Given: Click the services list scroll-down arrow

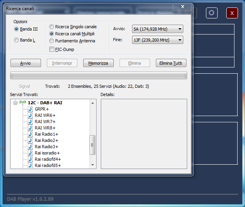Looking at the screenshot, I should click(93, 165).
